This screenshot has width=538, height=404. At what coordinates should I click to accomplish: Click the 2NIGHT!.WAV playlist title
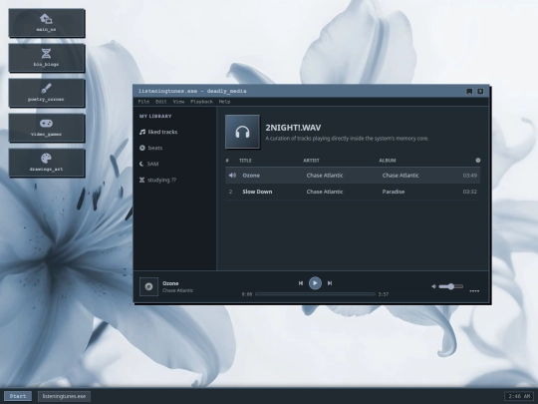pos(293,128)
